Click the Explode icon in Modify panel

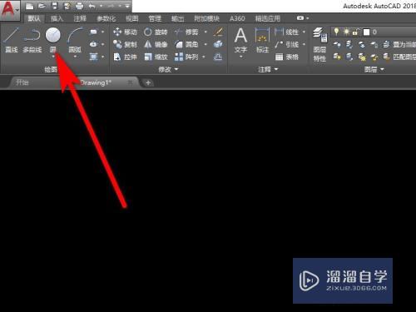[219, 44]
